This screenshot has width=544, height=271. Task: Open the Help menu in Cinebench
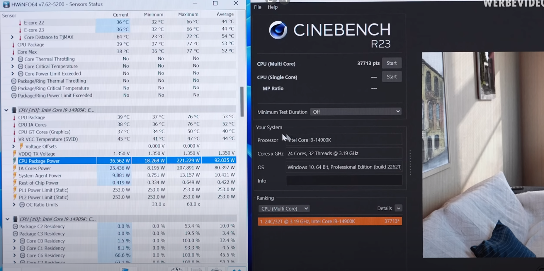pyautogui.click(x=273, y=7)
